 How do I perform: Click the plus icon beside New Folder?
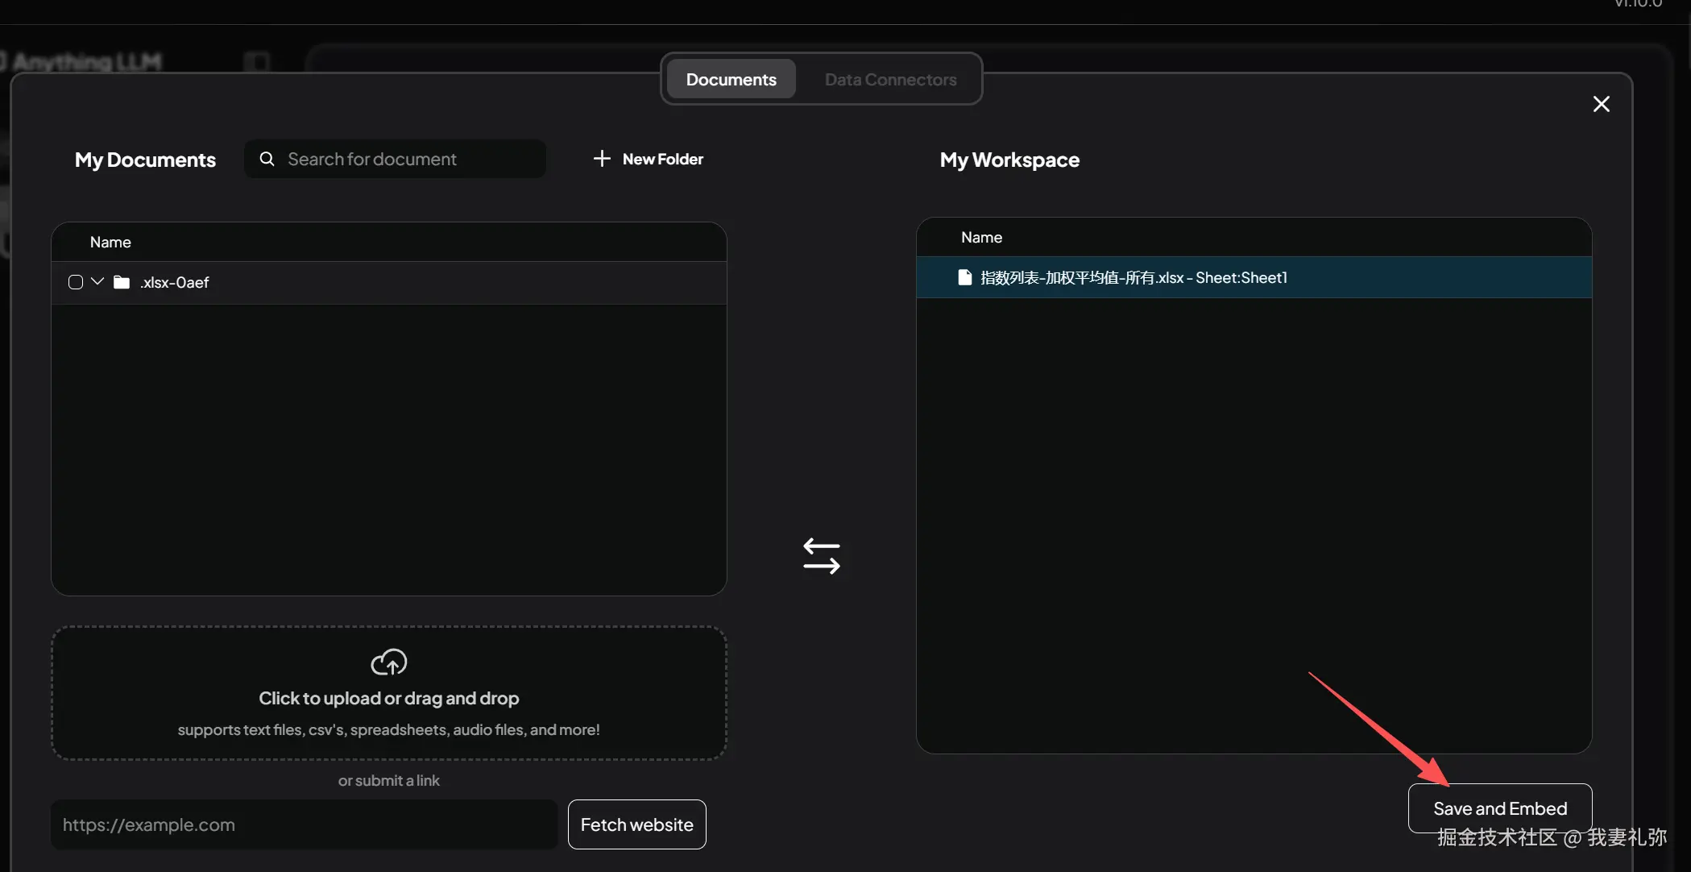point(601,159)
